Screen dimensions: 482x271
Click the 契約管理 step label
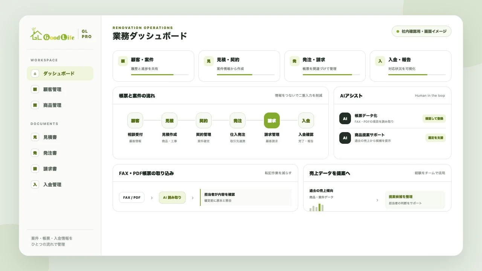[203, 134]
